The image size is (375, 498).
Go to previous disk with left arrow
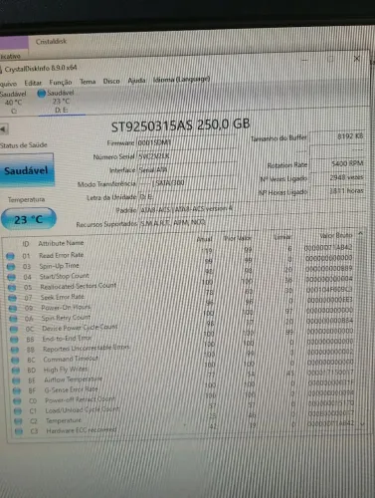coord(4,129)
